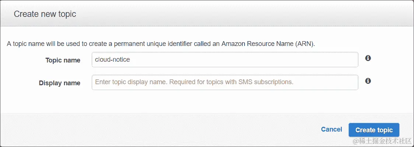Click the 'Create new topic' dialog title
The width and height of the screenshot is (414, 147).
click(x=45, y=14)
